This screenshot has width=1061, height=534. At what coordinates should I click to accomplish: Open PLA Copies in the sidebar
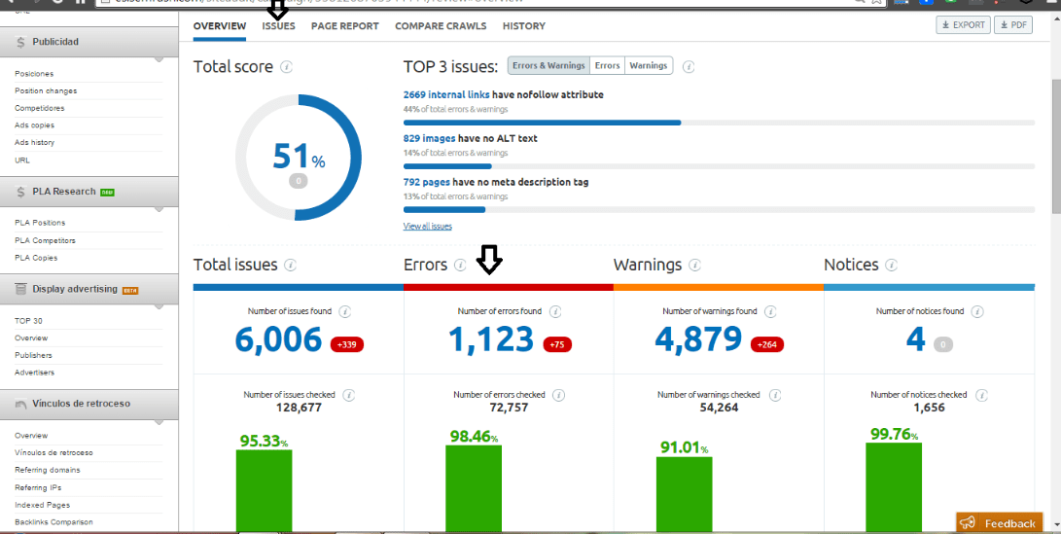(x=36, y=258)
